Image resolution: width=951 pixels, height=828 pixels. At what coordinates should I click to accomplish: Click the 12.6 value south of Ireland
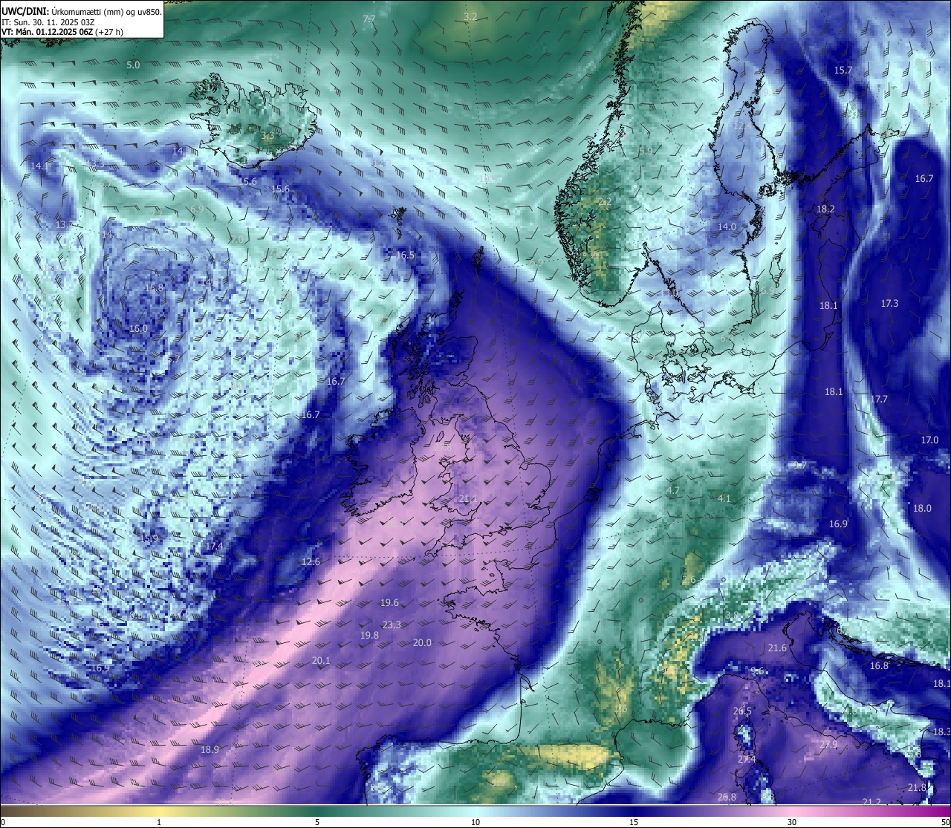pyautogui.click(x=311, y=562)
